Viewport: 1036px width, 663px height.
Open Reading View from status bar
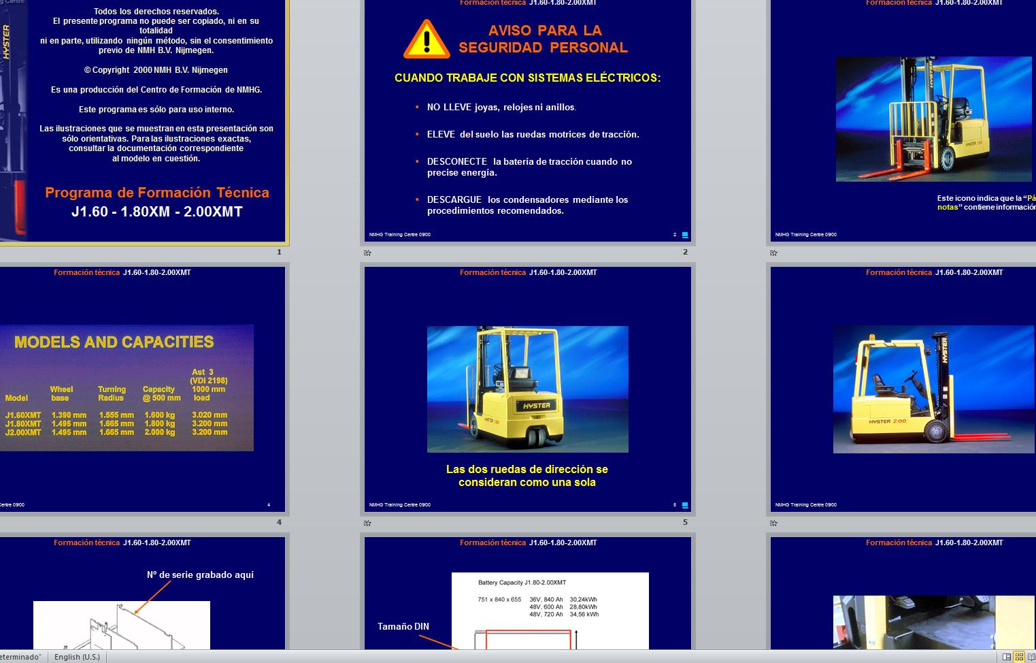(1031, 657)
